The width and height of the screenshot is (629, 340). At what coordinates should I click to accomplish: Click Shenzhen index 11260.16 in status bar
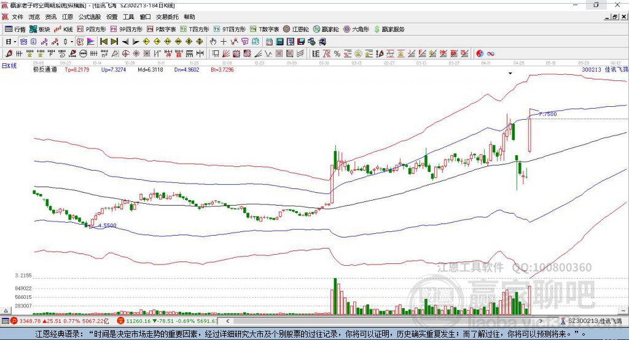138,321
